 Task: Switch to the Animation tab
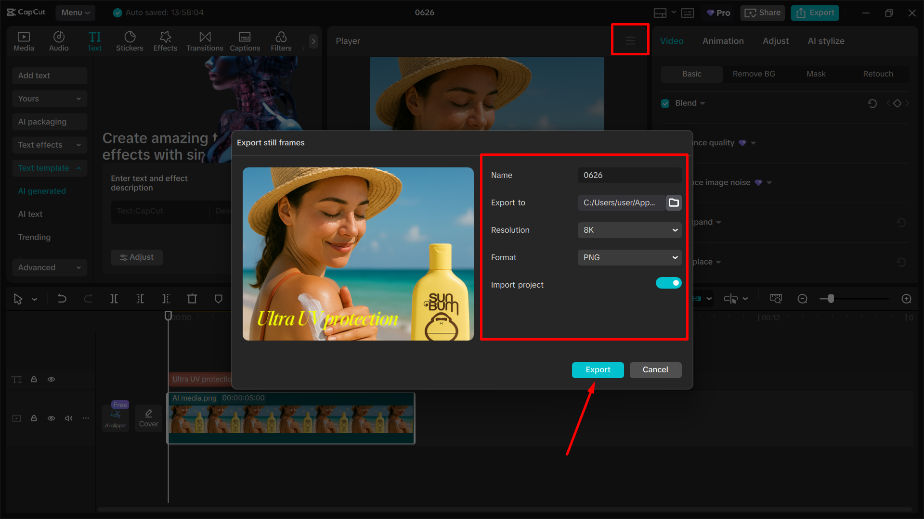[x=723, y=41]
